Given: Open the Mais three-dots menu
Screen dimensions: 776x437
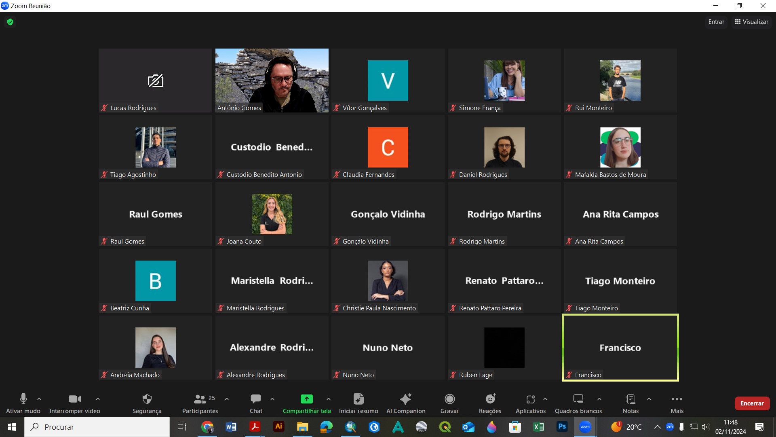Looking at the screenshot, I should [677, 399].
